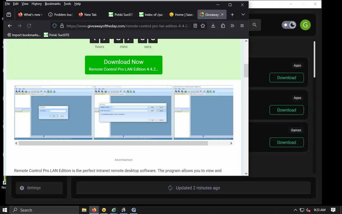Click the screenshot gallery horizontal scrollbar
The width and height of the screenshot is (342, 214).
(x=113, y=143)
